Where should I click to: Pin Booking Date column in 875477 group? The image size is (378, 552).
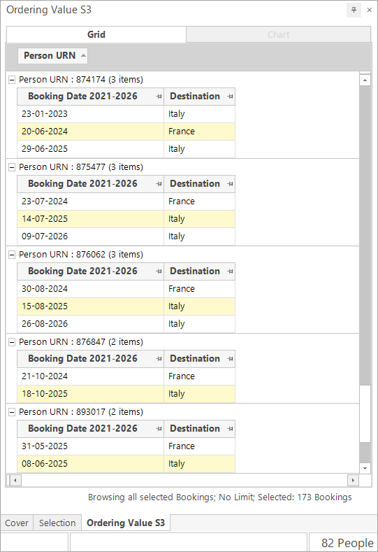click(x=159, y=184)
